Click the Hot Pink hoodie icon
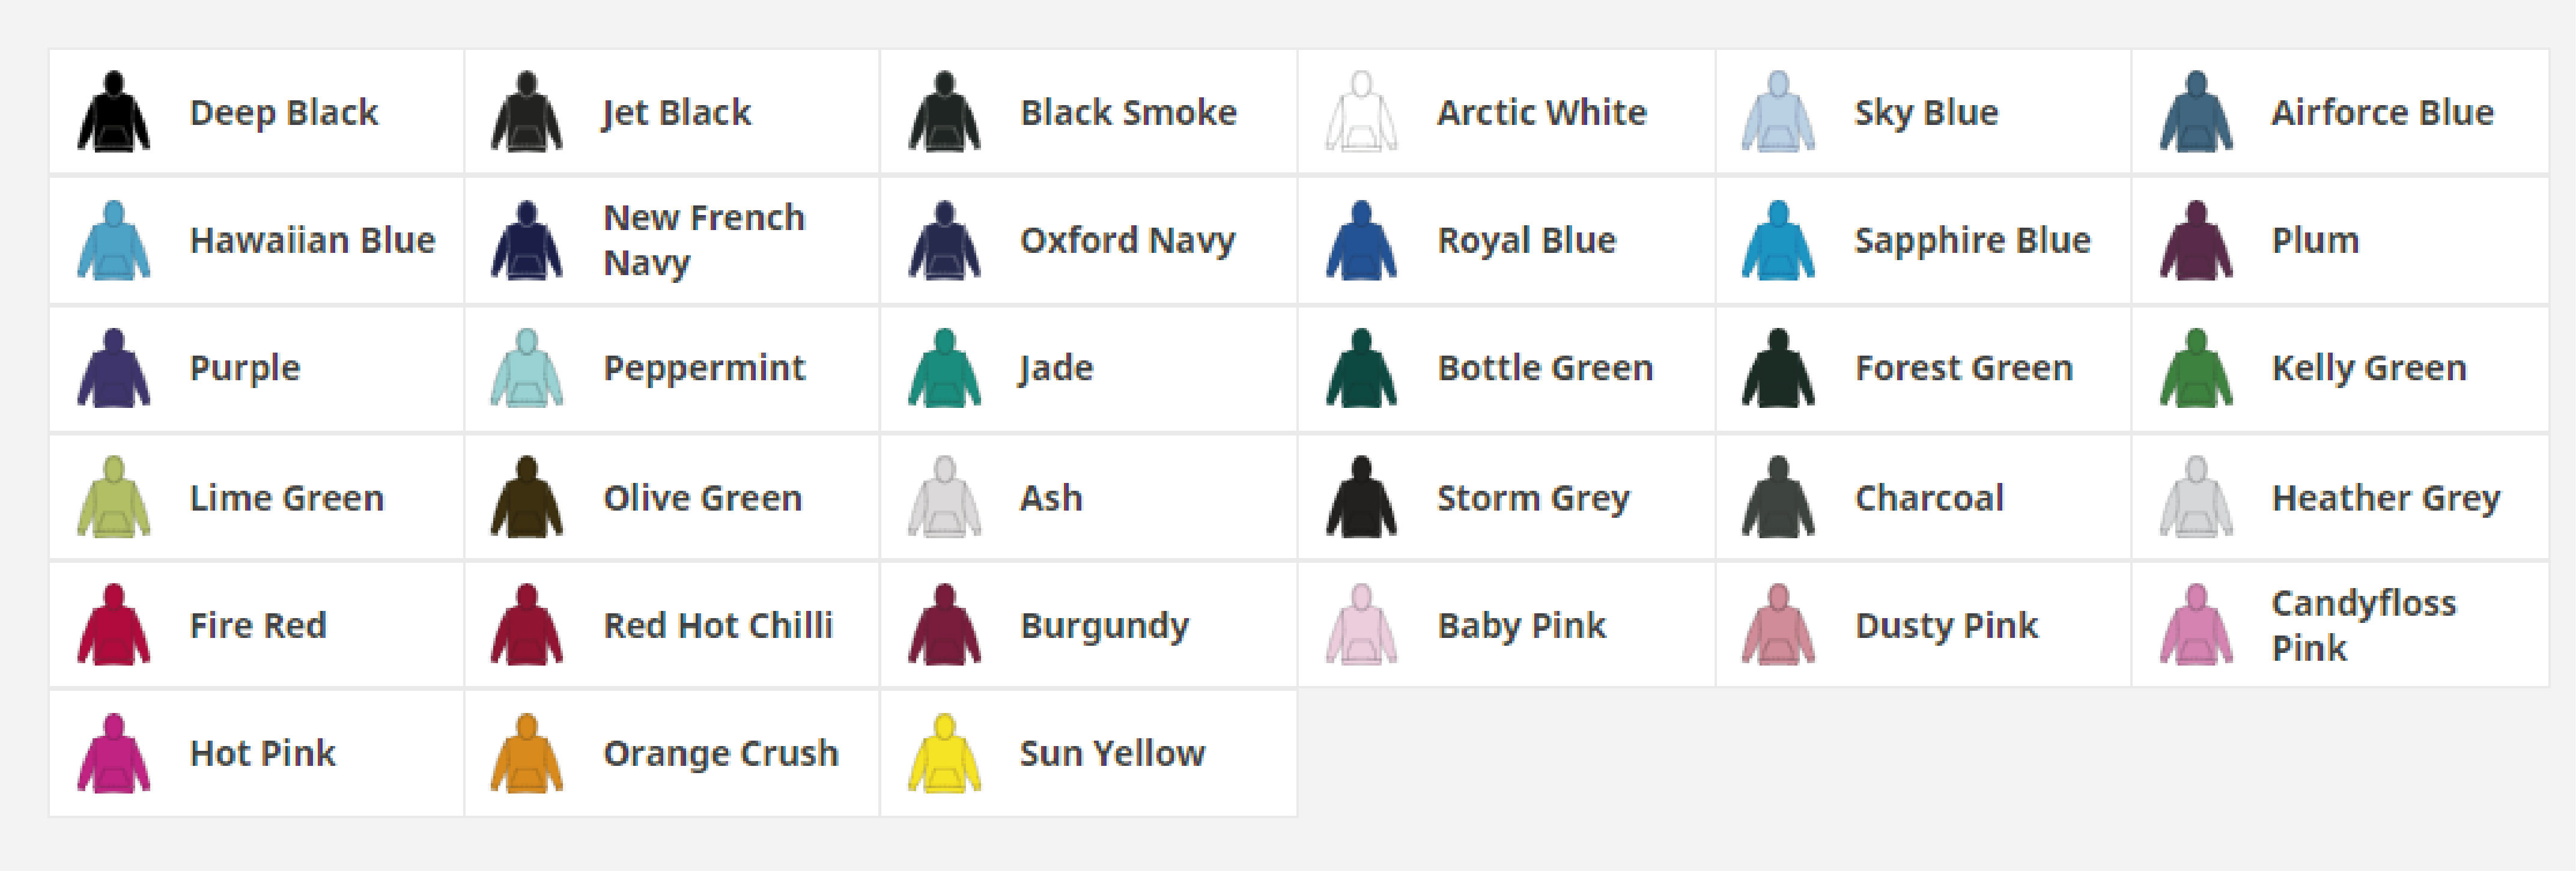This screenshot has width=2576, height=871. [114, 753]
